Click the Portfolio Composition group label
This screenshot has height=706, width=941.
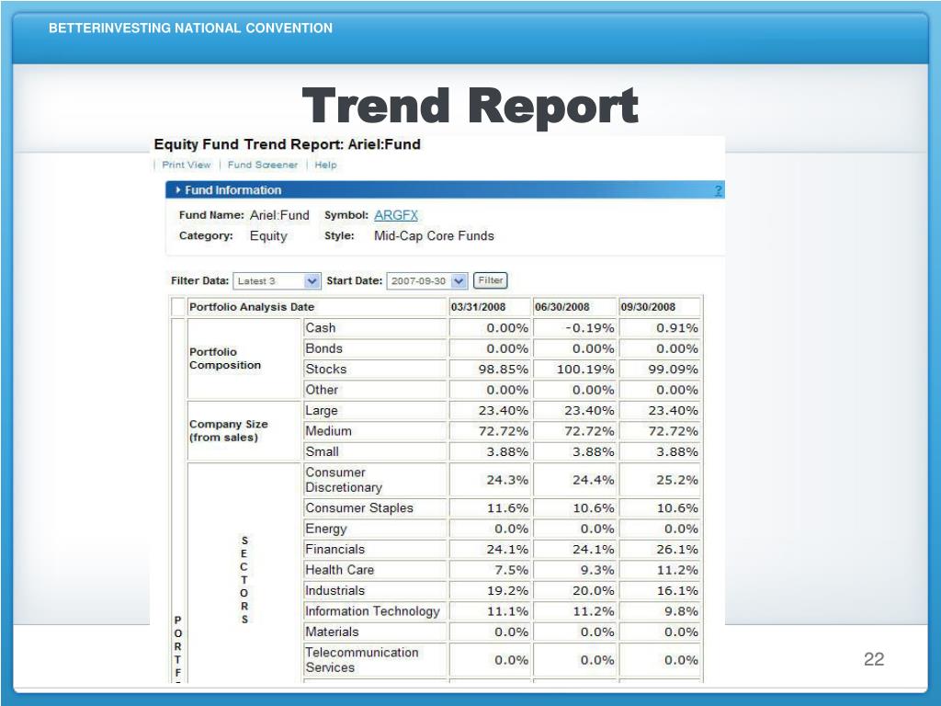(225, 359)
